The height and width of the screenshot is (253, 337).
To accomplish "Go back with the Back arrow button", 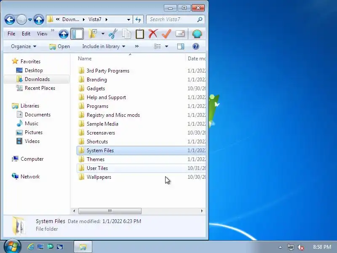I will point(10,20).
